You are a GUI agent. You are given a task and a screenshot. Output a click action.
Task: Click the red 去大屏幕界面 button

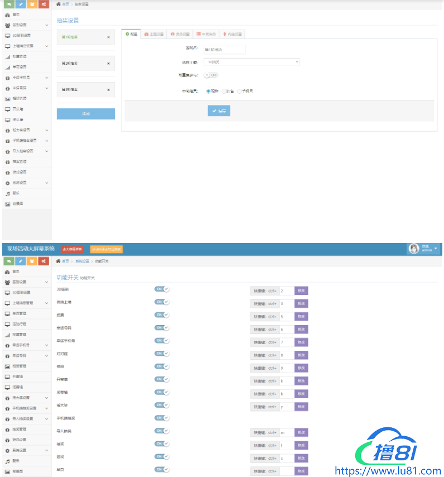tap(72, 249)
